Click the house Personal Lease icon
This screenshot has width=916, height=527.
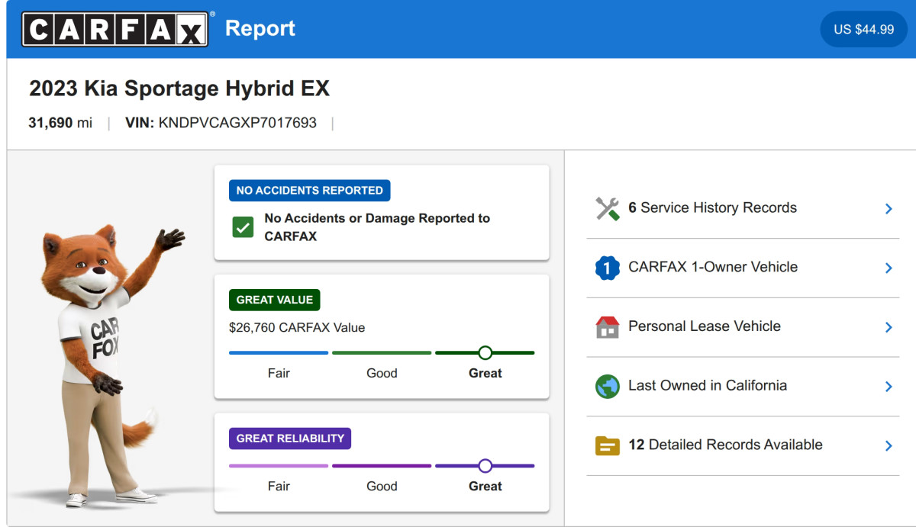point(607,327)
